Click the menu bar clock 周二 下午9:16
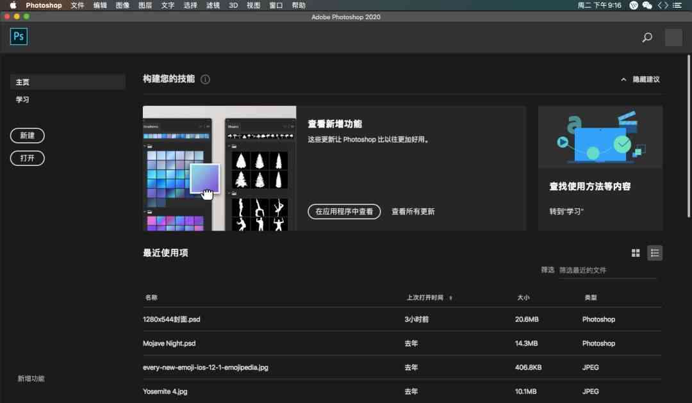The image size is (692, 403). pyautogui.click(x=599, y=5)
